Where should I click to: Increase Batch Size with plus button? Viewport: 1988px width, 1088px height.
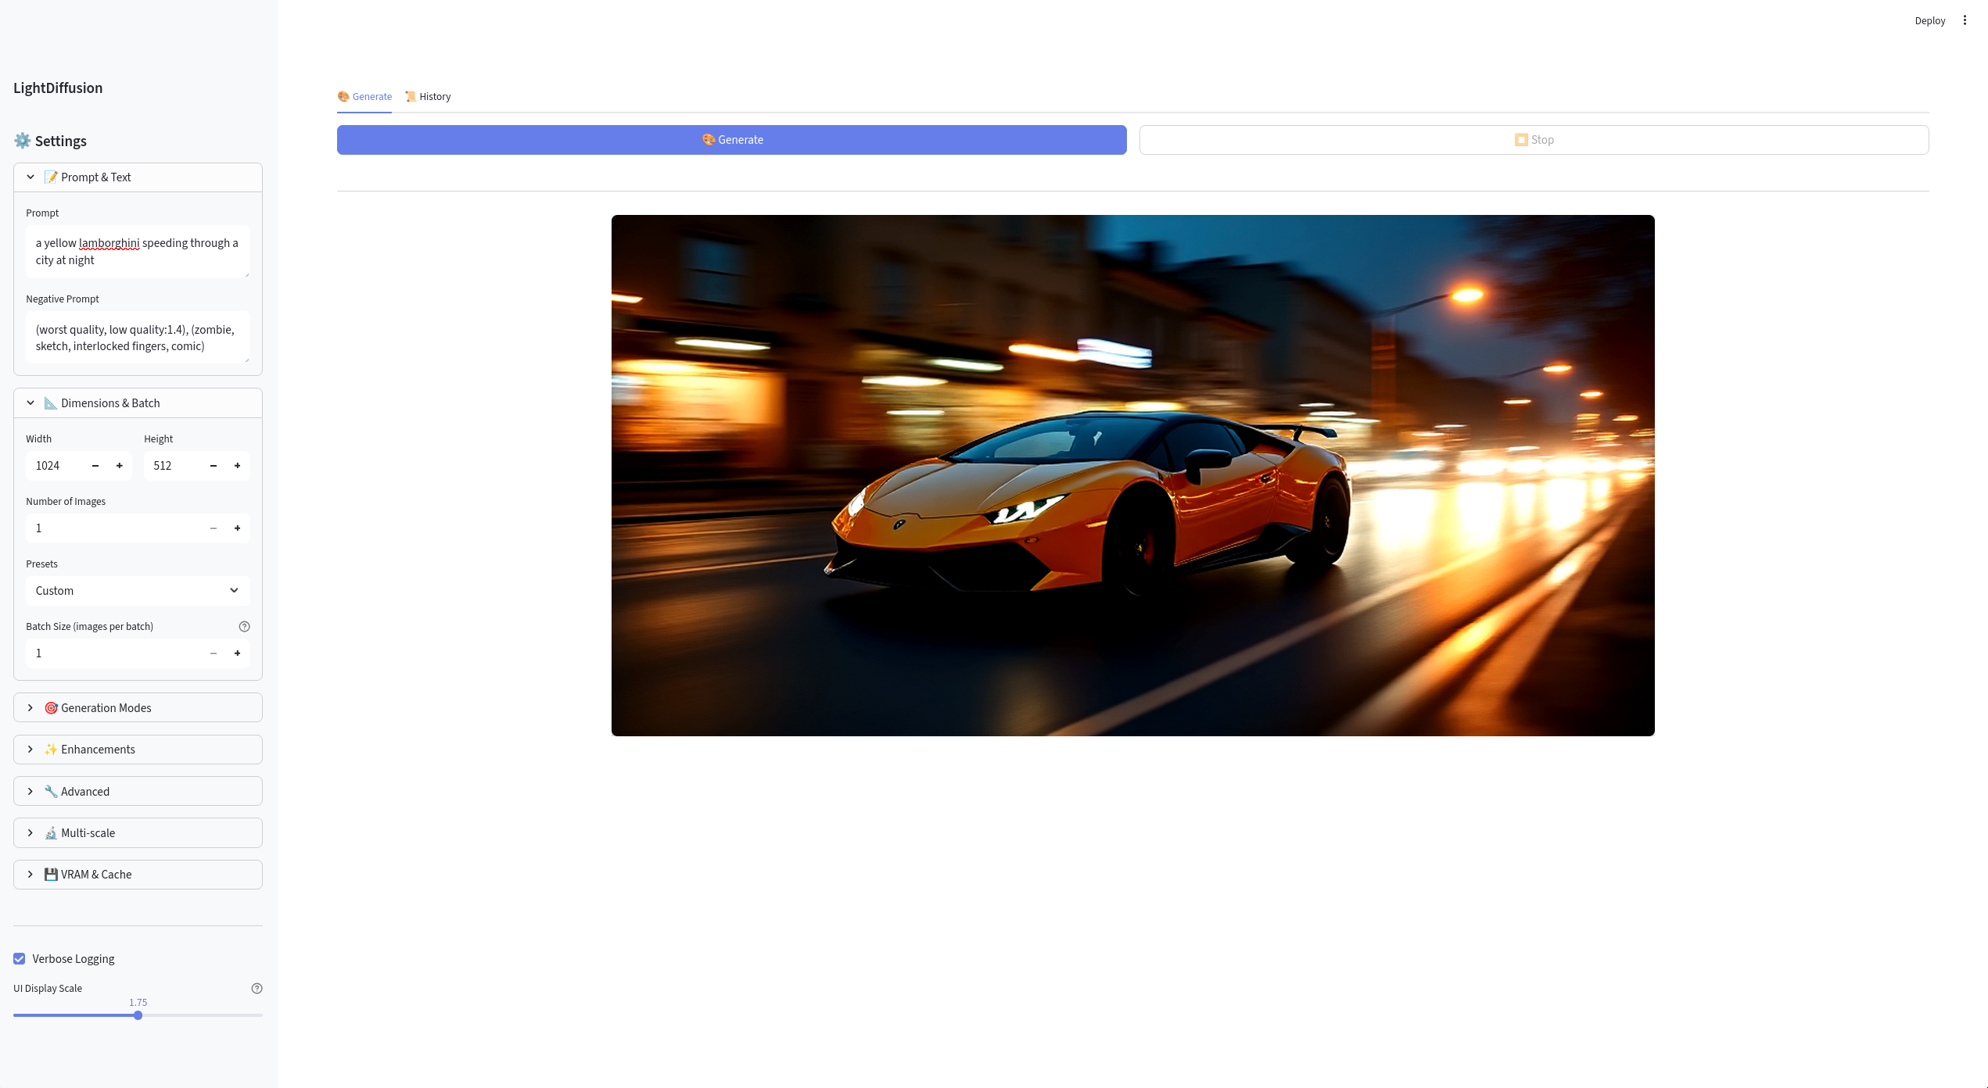(x=238, y=653)
